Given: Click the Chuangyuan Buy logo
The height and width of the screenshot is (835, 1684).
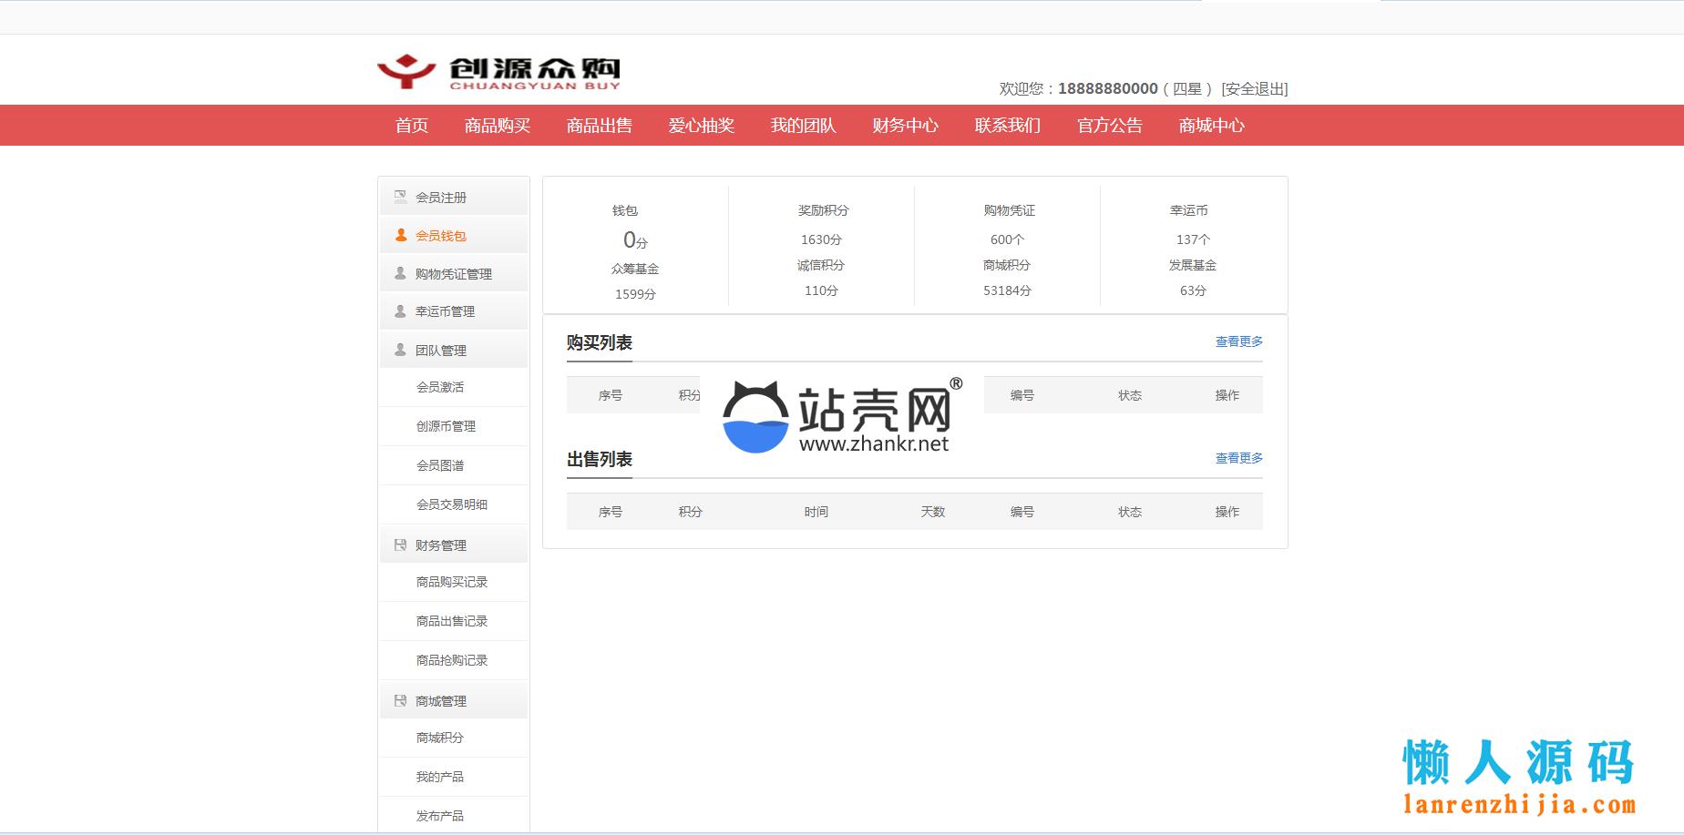Looking at the screenshot, I should (498, 72).
